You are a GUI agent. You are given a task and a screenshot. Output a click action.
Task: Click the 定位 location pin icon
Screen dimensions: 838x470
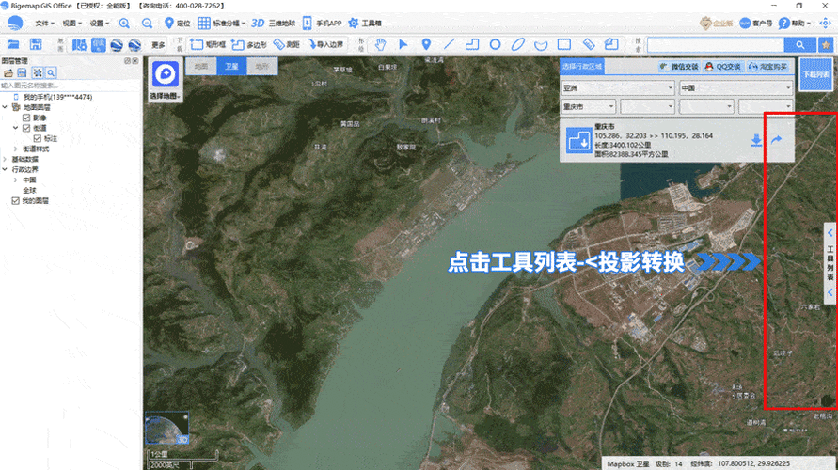(x=169, y=23)
